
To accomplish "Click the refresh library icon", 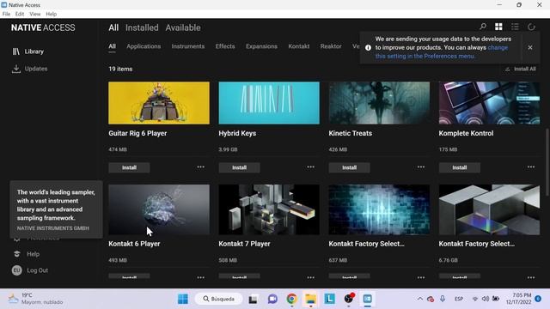I will [531, 27].
